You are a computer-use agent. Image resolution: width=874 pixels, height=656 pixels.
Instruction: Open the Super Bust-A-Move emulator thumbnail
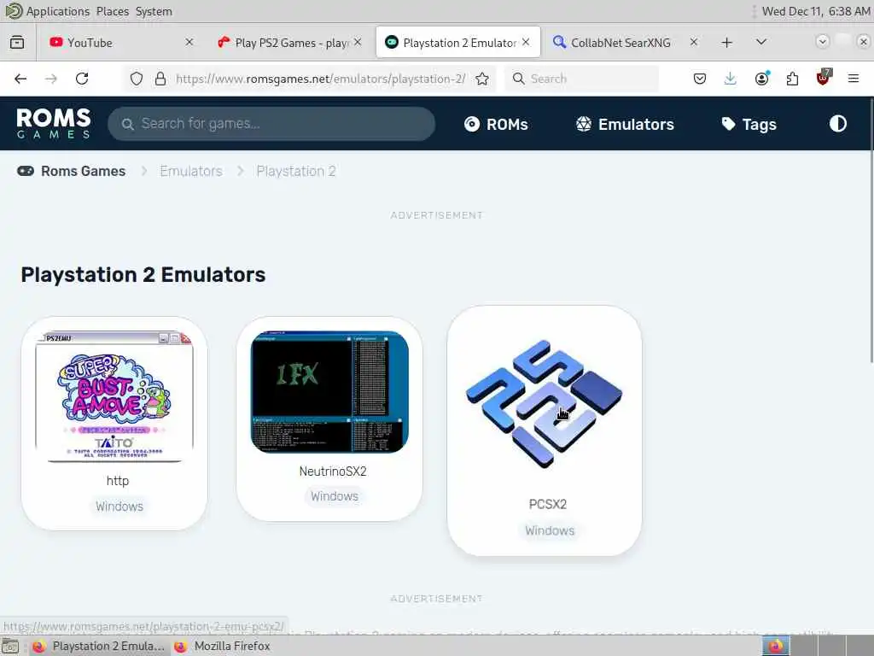[114, 397]
